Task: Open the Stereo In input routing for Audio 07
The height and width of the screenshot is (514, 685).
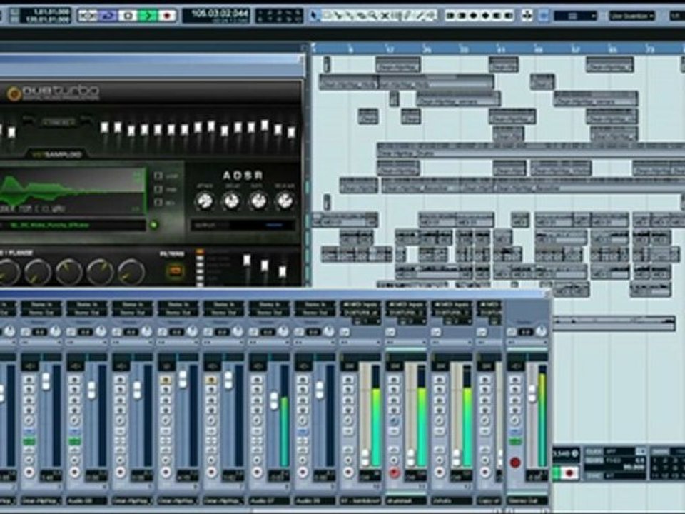Action: 269,305
